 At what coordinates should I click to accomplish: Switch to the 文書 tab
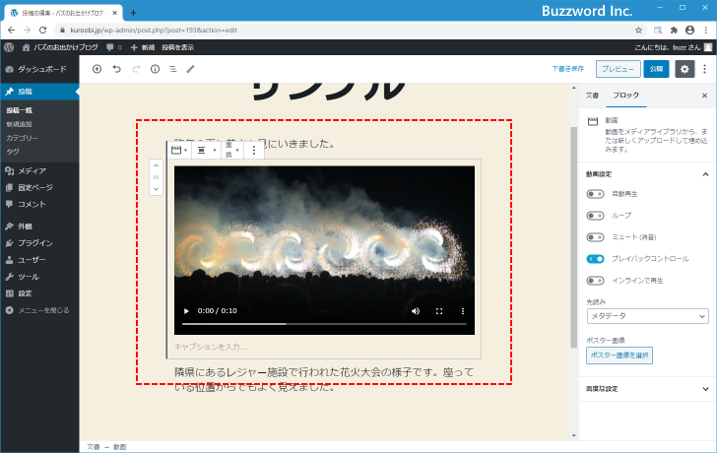592,96
